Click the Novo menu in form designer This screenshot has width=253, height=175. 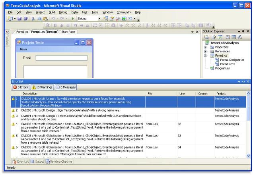tap(23, 49)
